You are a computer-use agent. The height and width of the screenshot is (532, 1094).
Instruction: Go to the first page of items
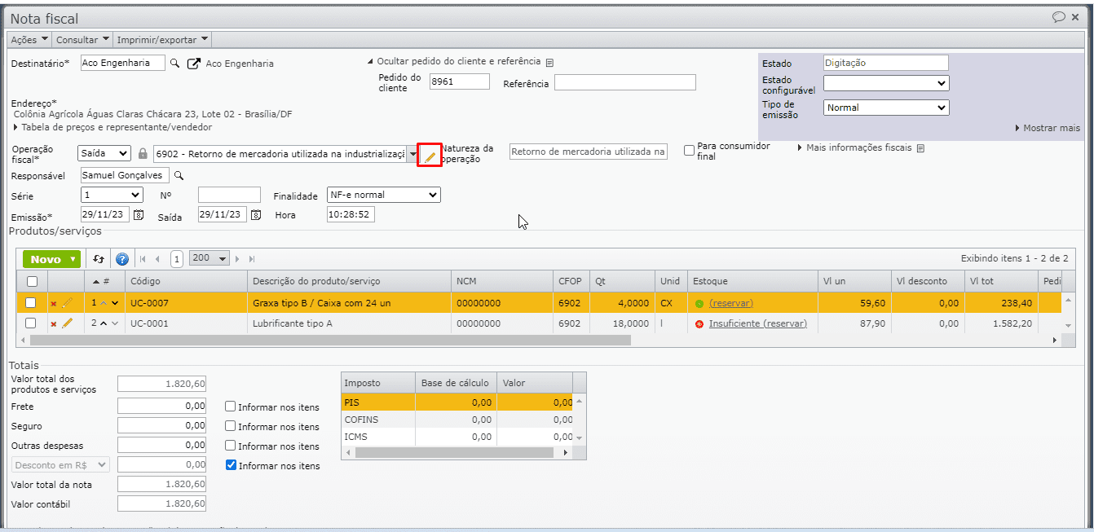point(143,259)
